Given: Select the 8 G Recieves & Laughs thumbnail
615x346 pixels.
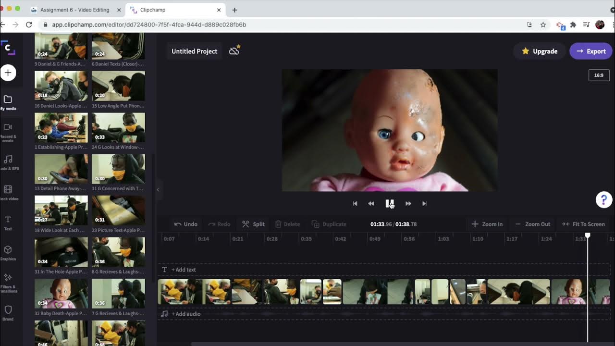Looking at the screenshot, I should [x=118, y=252].
